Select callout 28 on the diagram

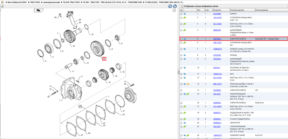pyautogui.click(x=80, y=20)
